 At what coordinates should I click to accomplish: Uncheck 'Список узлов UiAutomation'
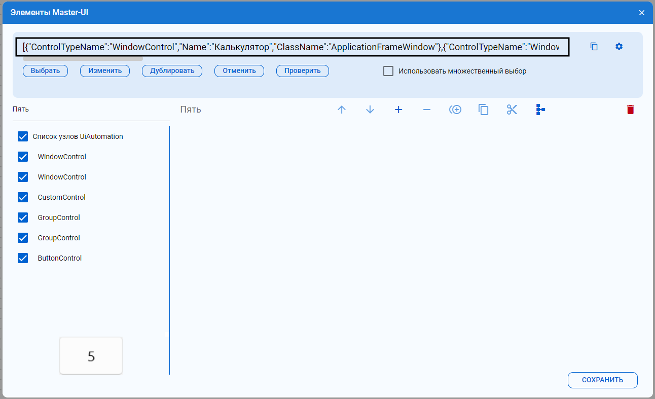pos(23,136)
